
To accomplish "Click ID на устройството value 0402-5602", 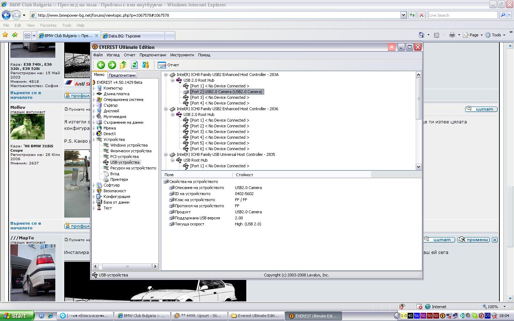I will [x=244, y=194].
